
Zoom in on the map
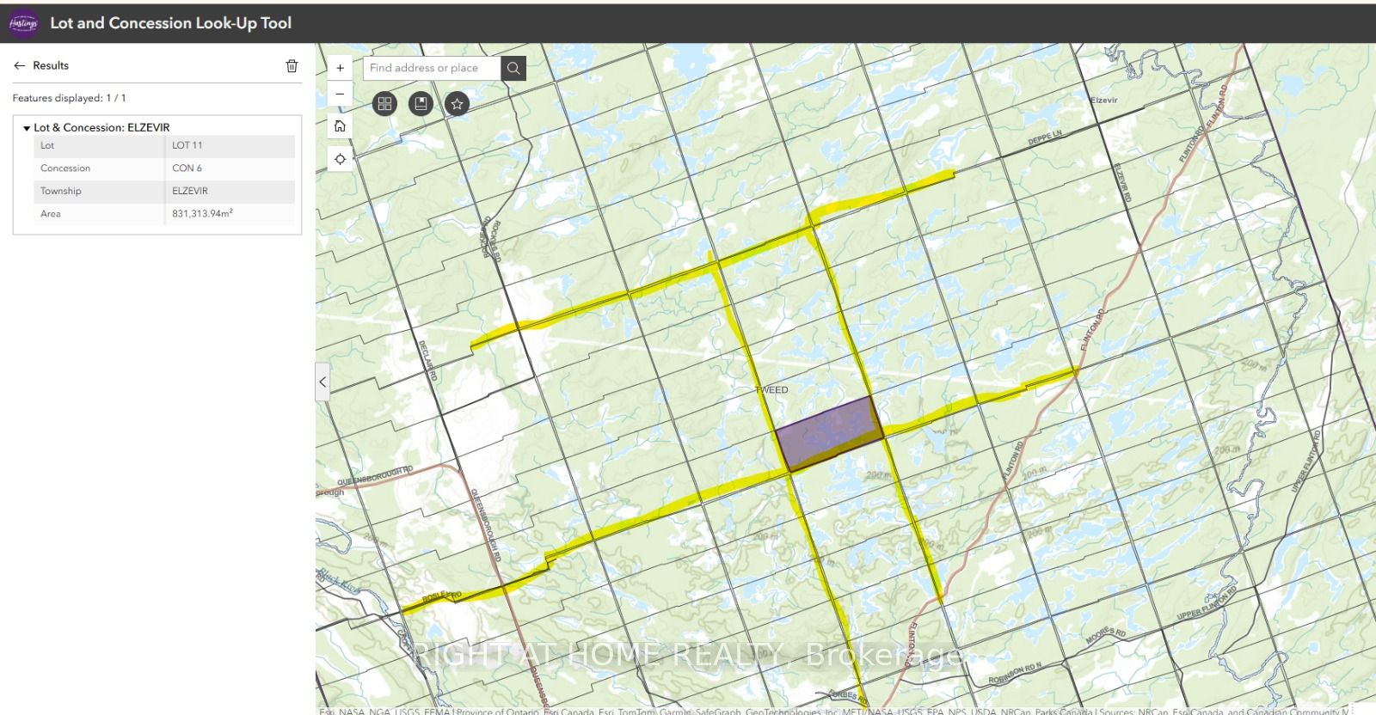pos(341,68)
